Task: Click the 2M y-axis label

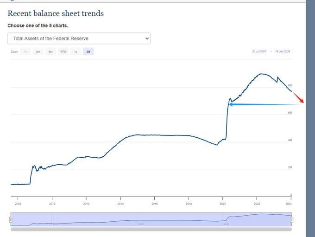Action: click(x=290, y=167)
